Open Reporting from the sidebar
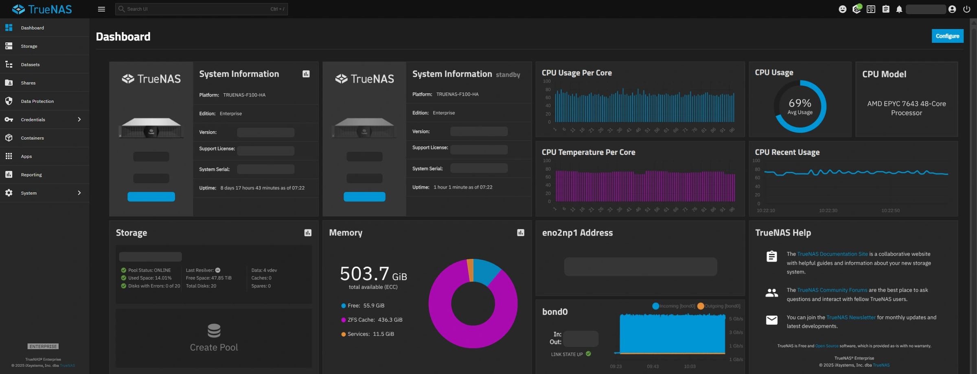The image size is (977, 374). pos(31,174)
